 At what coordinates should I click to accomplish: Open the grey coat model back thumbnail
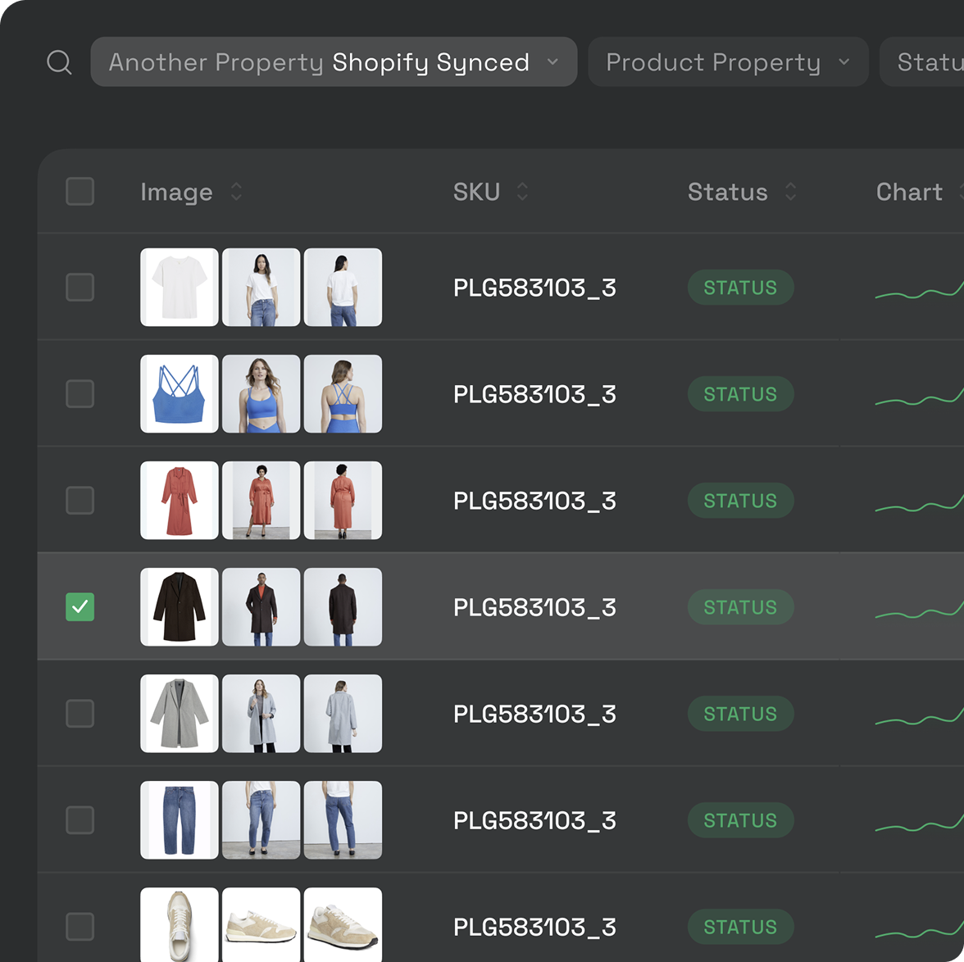[343, 713]
